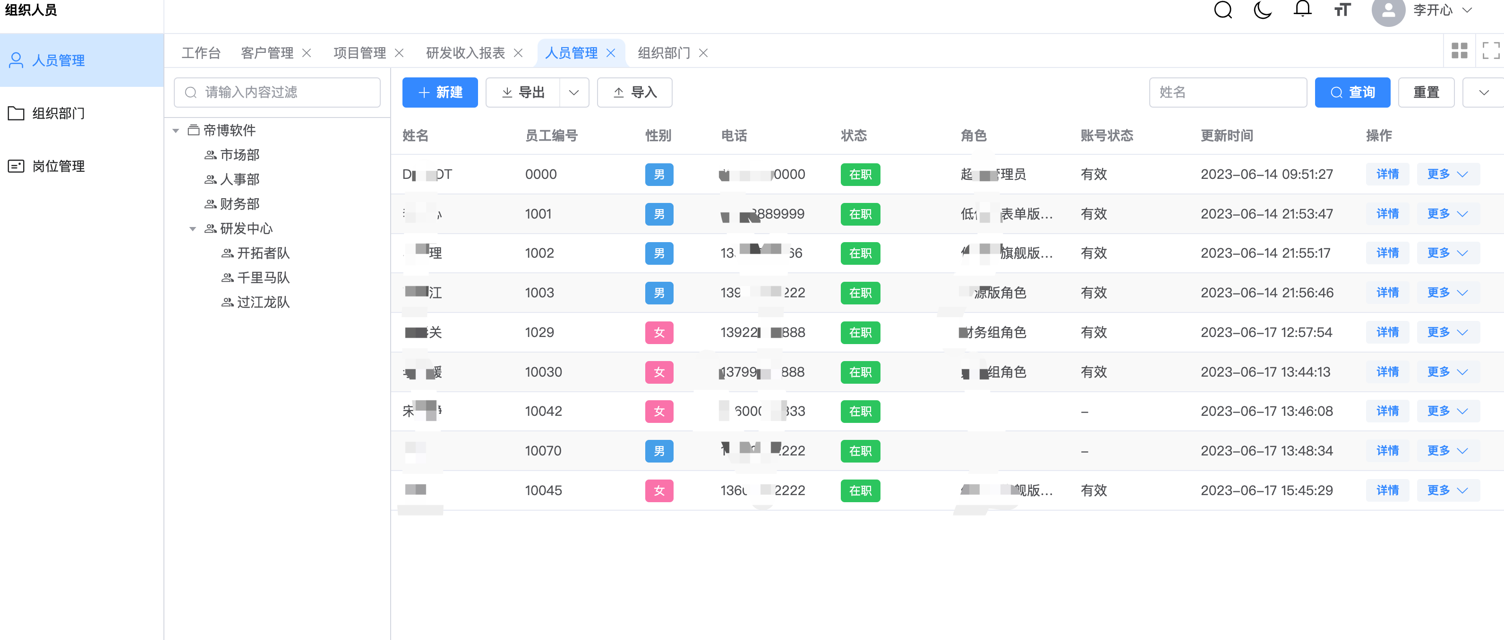Image resolution: width=1504 pixels, height=640 pixels.
Task: Open font size settings icon
Action: pos(1342,10)
